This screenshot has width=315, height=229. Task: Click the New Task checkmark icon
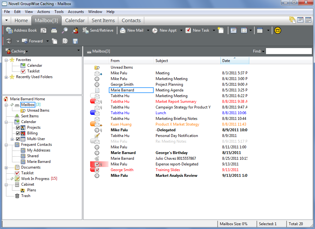[x=188, y=30]
